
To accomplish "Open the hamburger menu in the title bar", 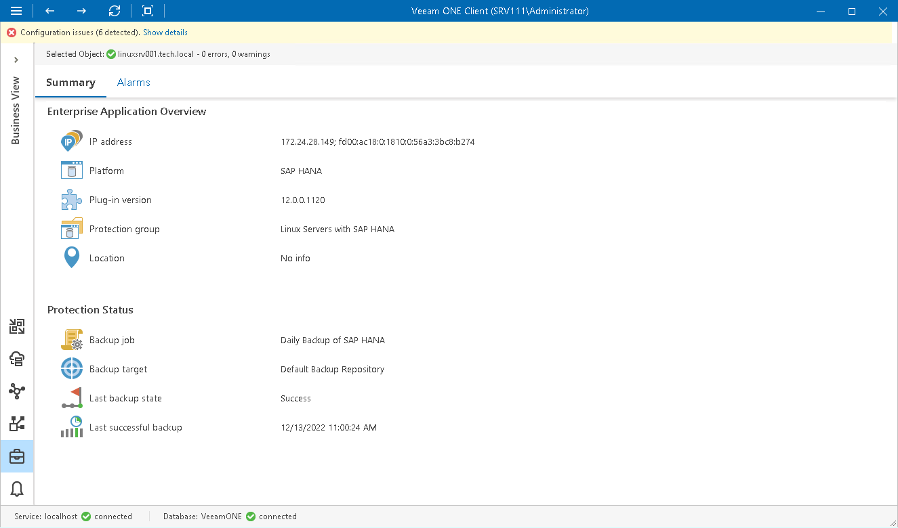I will click(15, 11).
